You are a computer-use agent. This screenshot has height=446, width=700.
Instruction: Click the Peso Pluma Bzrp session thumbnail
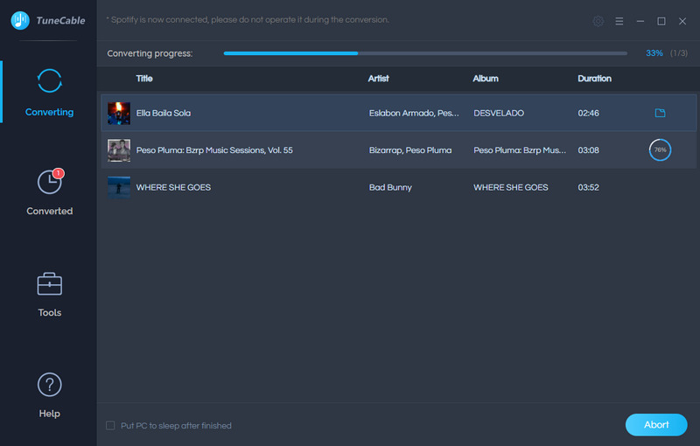119,150
